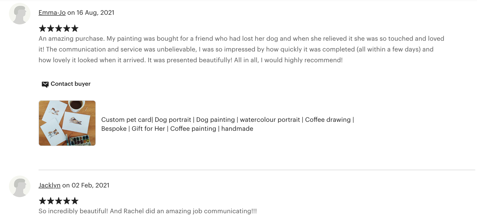Open the Custom pet card listing title
This screenshot has height=223, width=477.
(x=228, y=124)
